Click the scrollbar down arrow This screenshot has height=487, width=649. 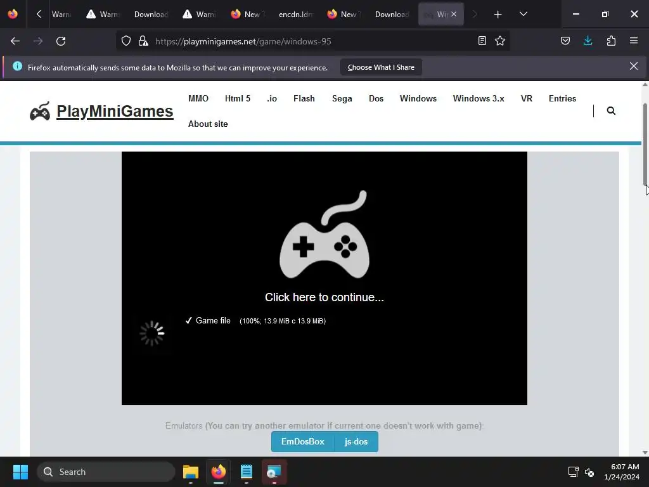[645, 453]
